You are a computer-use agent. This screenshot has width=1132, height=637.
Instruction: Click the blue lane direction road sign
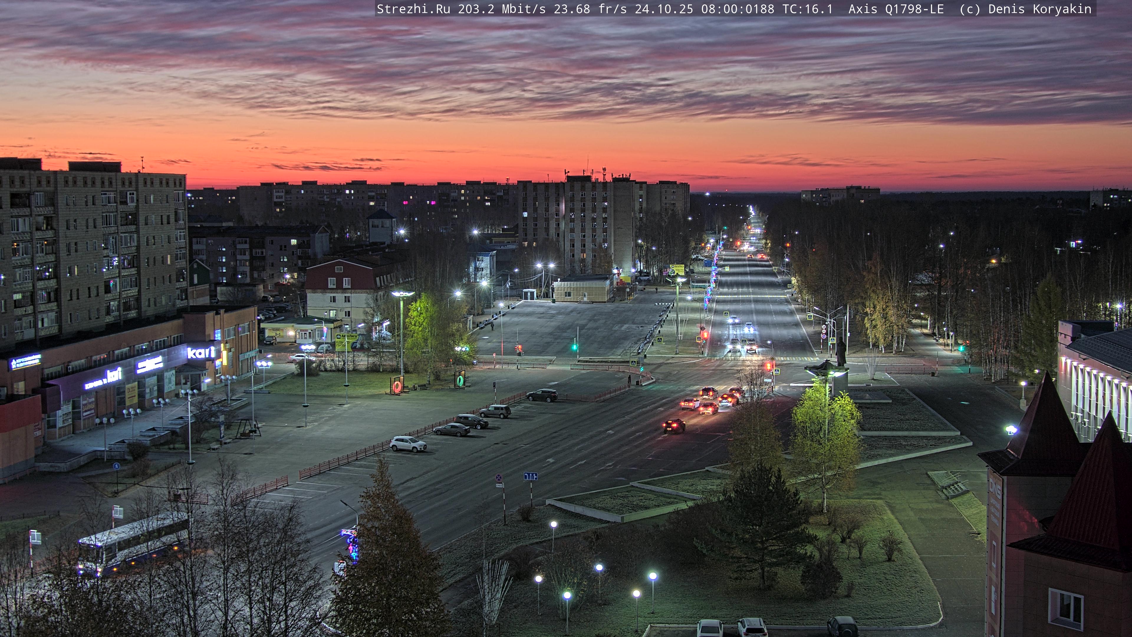tap(530, 476)
